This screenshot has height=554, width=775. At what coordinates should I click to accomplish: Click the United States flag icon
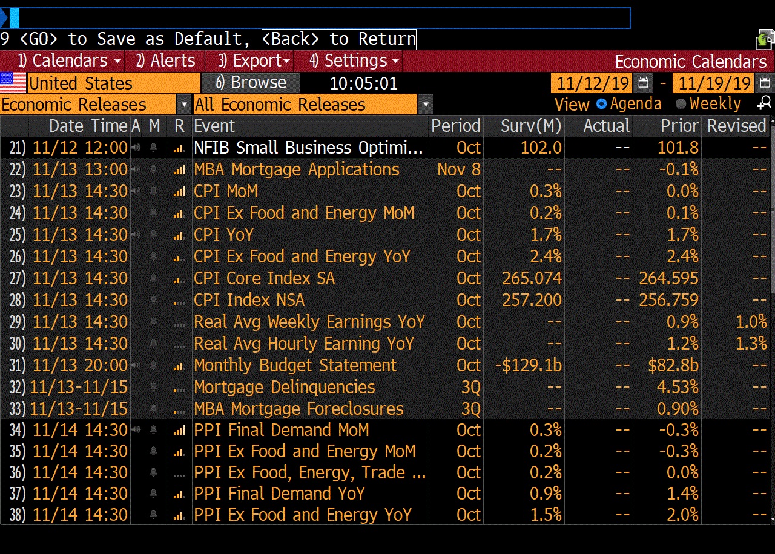tap(13, 83)
